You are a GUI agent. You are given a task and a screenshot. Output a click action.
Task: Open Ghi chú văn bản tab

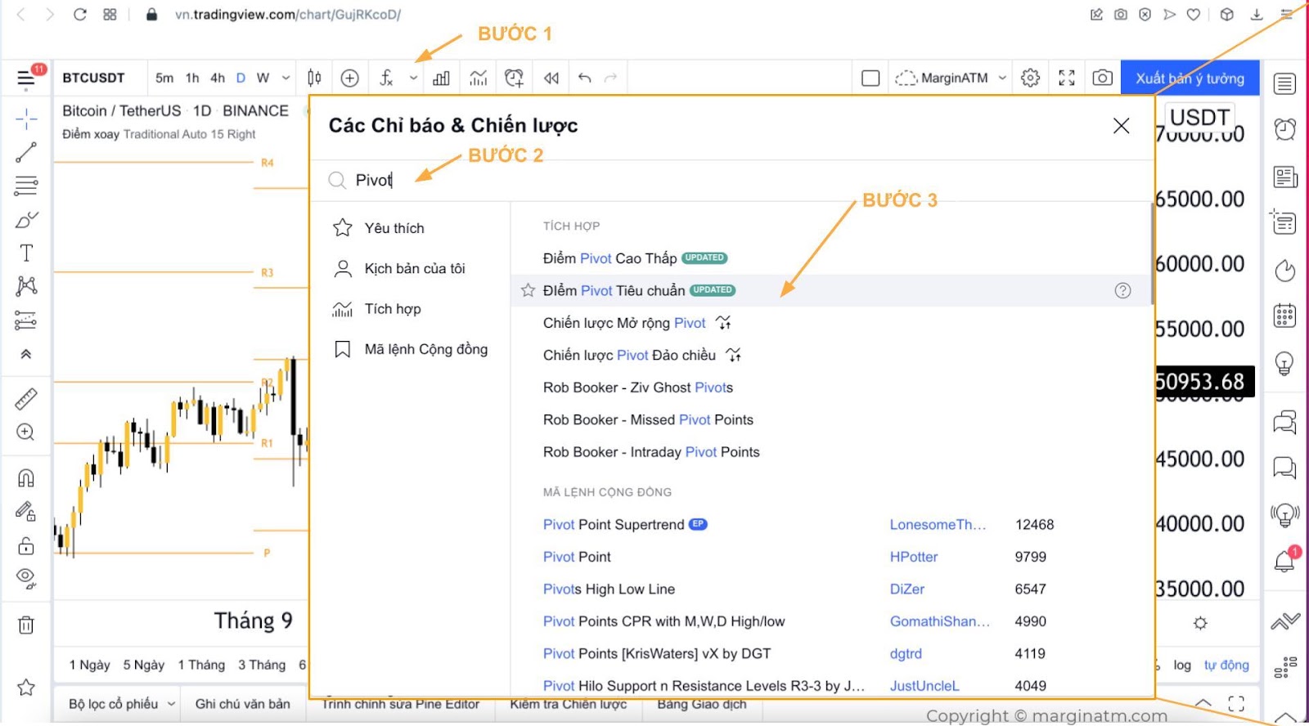(243, 704)
